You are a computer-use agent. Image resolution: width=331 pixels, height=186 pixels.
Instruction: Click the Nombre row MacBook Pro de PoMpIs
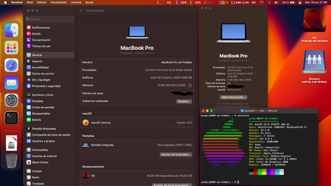137,62
